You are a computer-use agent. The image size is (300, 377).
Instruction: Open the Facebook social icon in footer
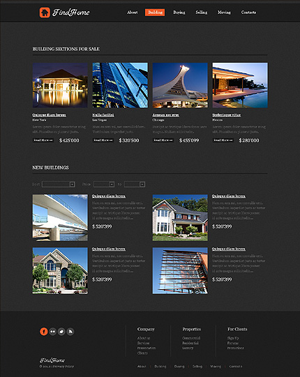(44, 332)
